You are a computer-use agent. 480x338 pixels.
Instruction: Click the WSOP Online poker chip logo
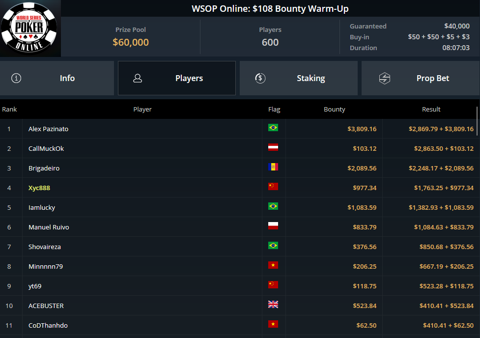pyautogui.click(x=29, y=28)
